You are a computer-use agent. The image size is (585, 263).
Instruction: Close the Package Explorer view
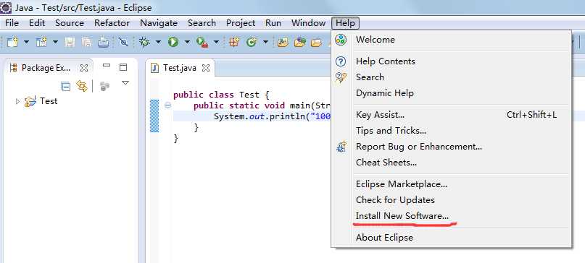click(x=84, y=68)
